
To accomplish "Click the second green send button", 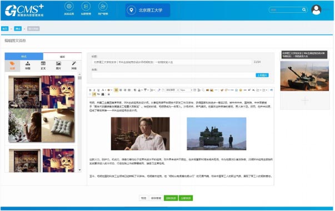I will pos(186,198).
